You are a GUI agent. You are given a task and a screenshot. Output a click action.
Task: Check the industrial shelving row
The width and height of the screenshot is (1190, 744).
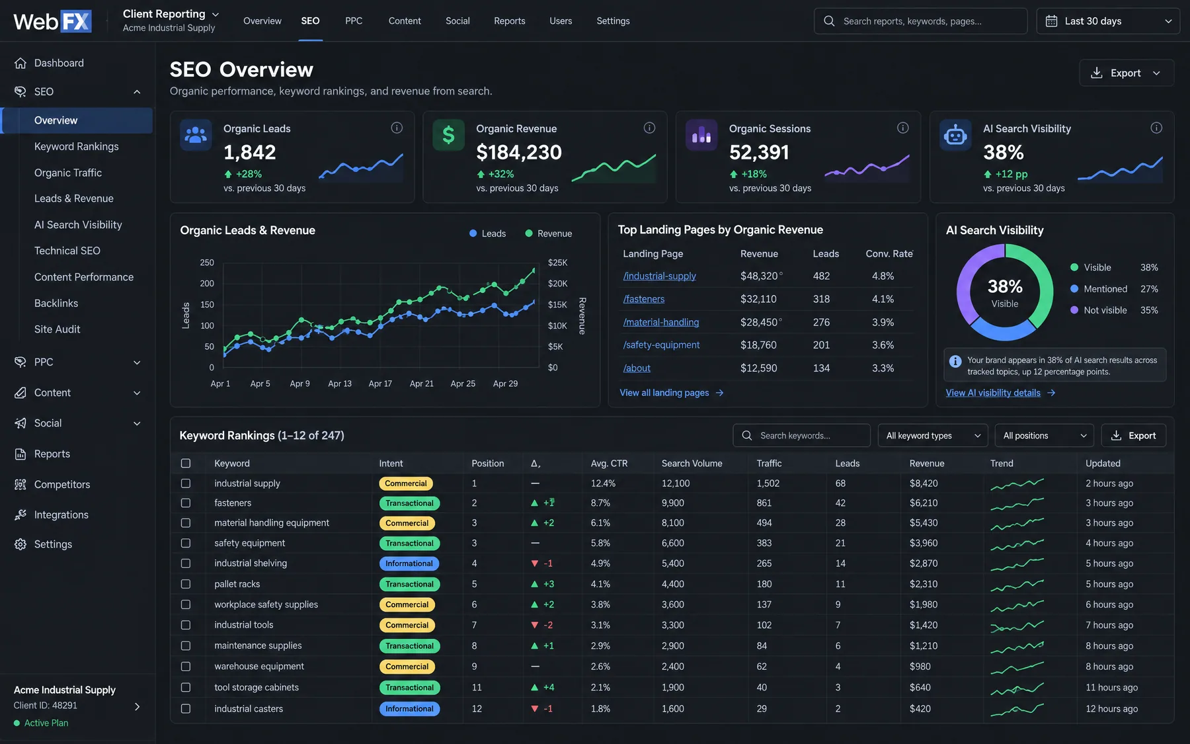coord(186,563)
